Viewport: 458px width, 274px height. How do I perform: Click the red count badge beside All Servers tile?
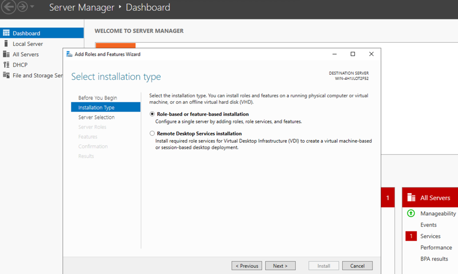click(388, 197)
